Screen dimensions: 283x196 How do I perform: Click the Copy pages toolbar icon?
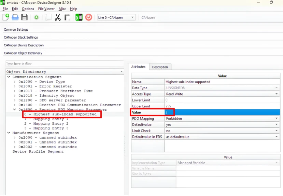pyautogui.click(x=48, y=17)
